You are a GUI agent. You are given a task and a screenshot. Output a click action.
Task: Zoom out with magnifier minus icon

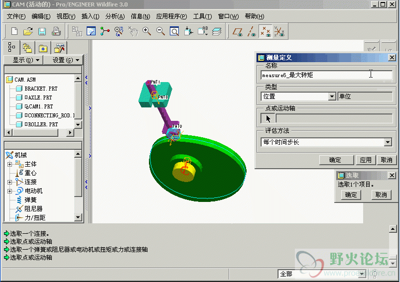[x=160, y=31]
